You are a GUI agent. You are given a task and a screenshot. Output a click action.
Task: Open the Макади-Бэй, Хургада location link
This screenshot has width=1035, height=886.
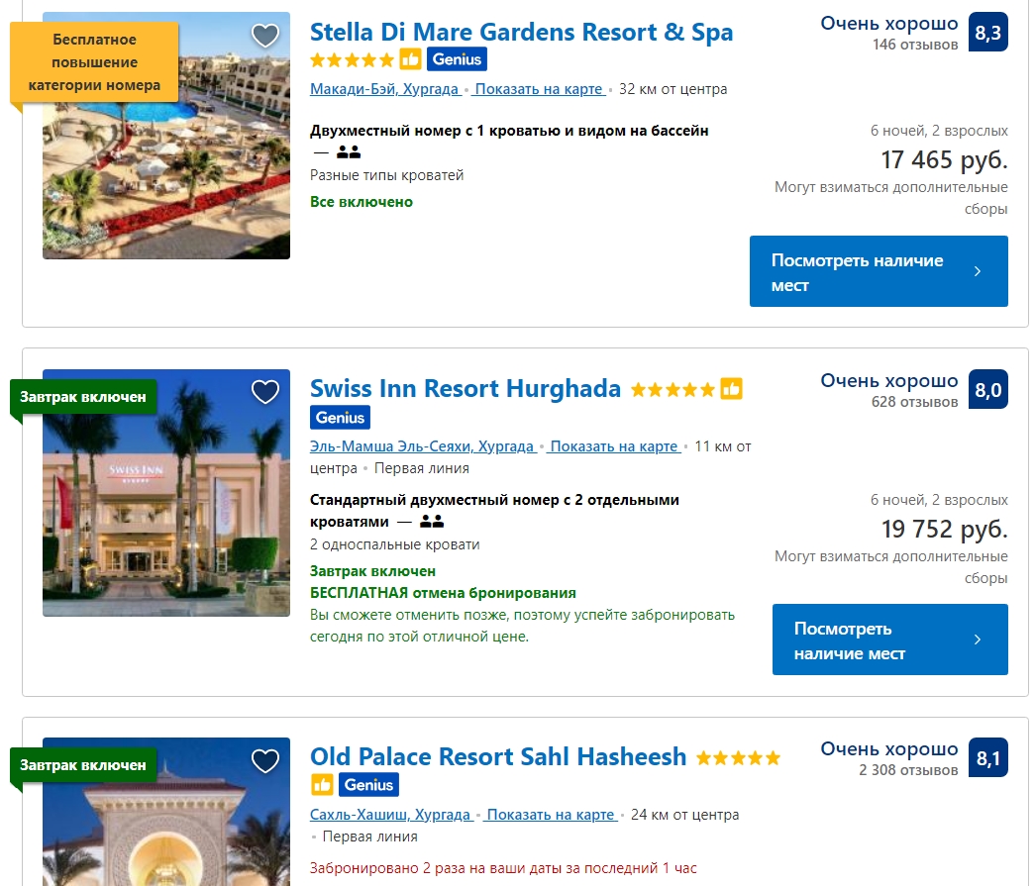click(384, 89)
